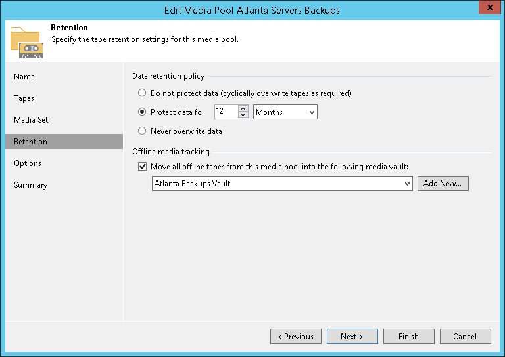This screenshot has width=505, height=357.
Task: Click the Add New... vault button
Action: [443, 184]
